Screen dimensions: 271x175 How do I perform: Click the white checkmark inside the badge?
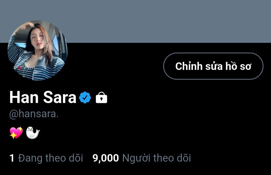[85, 98]
